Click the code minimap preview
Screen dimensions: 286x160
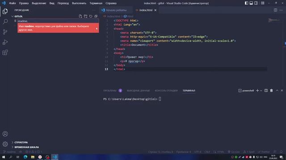point(273,20)
